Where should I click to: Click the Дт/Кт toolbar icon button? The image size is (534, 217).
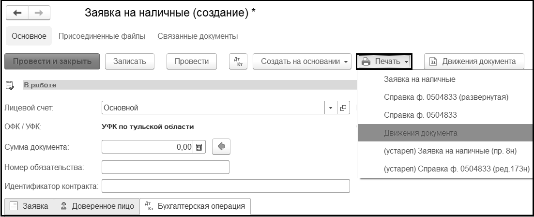[x=237, y=62]
